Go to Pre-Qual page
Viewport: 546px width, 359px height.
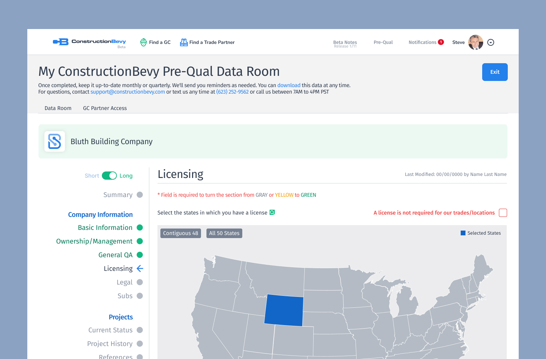383,42
